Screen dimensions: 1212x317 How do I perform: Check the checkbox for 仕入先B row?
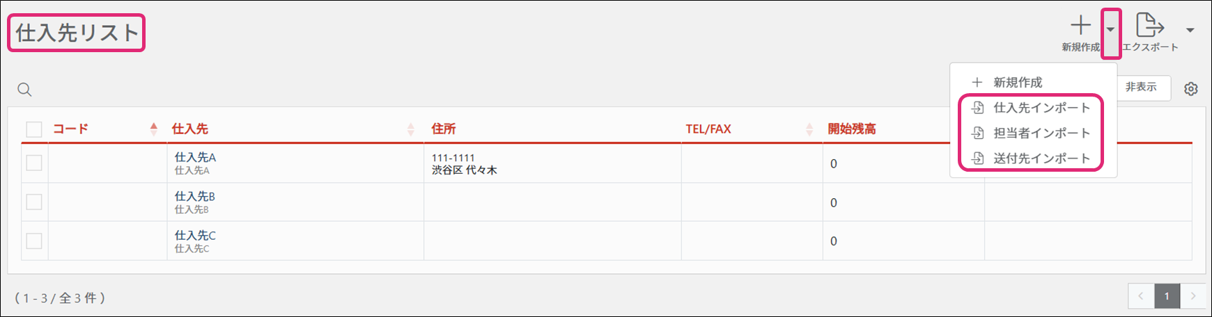pos(34,202)
